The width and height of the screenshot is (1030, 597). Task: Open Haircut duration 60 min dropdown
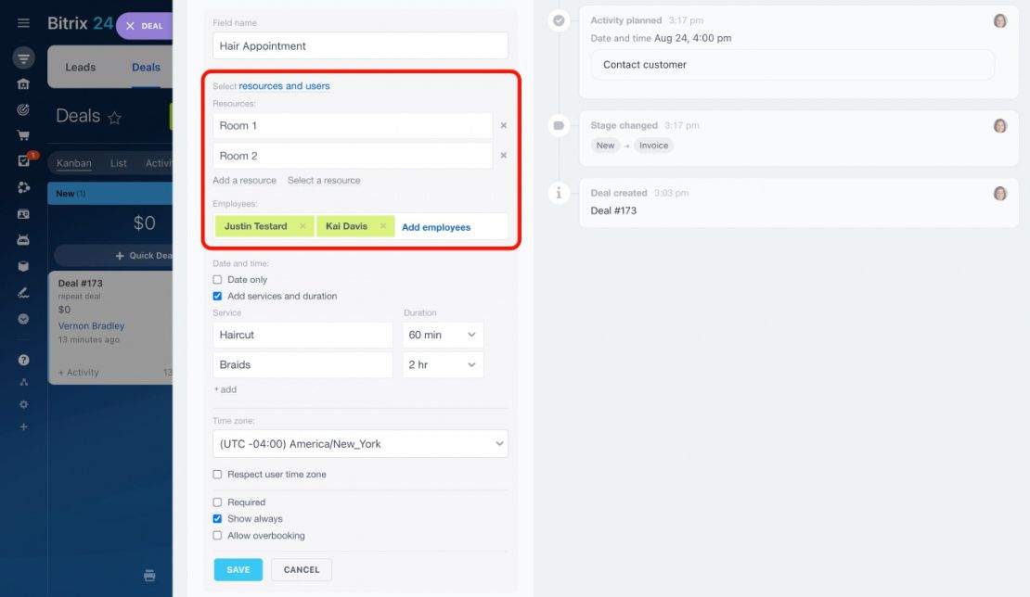click(x=443, y=335)
